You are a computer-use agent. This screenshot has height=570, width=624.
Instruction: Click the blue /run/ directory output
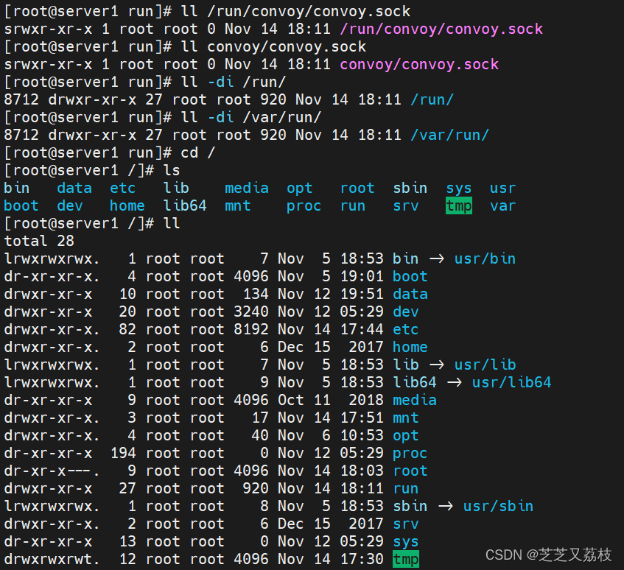pyautogui.click(x=432, y=99)
